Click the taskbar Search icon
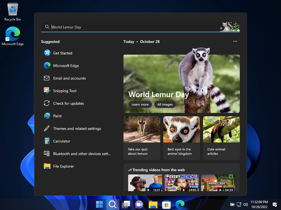281x210 pixels. (x=113, y=204)
